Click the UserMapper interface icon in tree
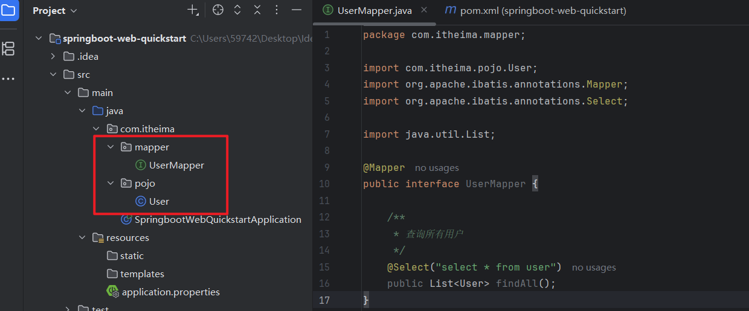 141,165
